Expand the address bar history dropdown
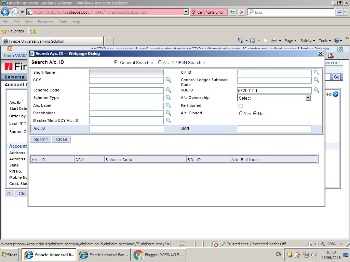The image size is (350, 262). 186,12
